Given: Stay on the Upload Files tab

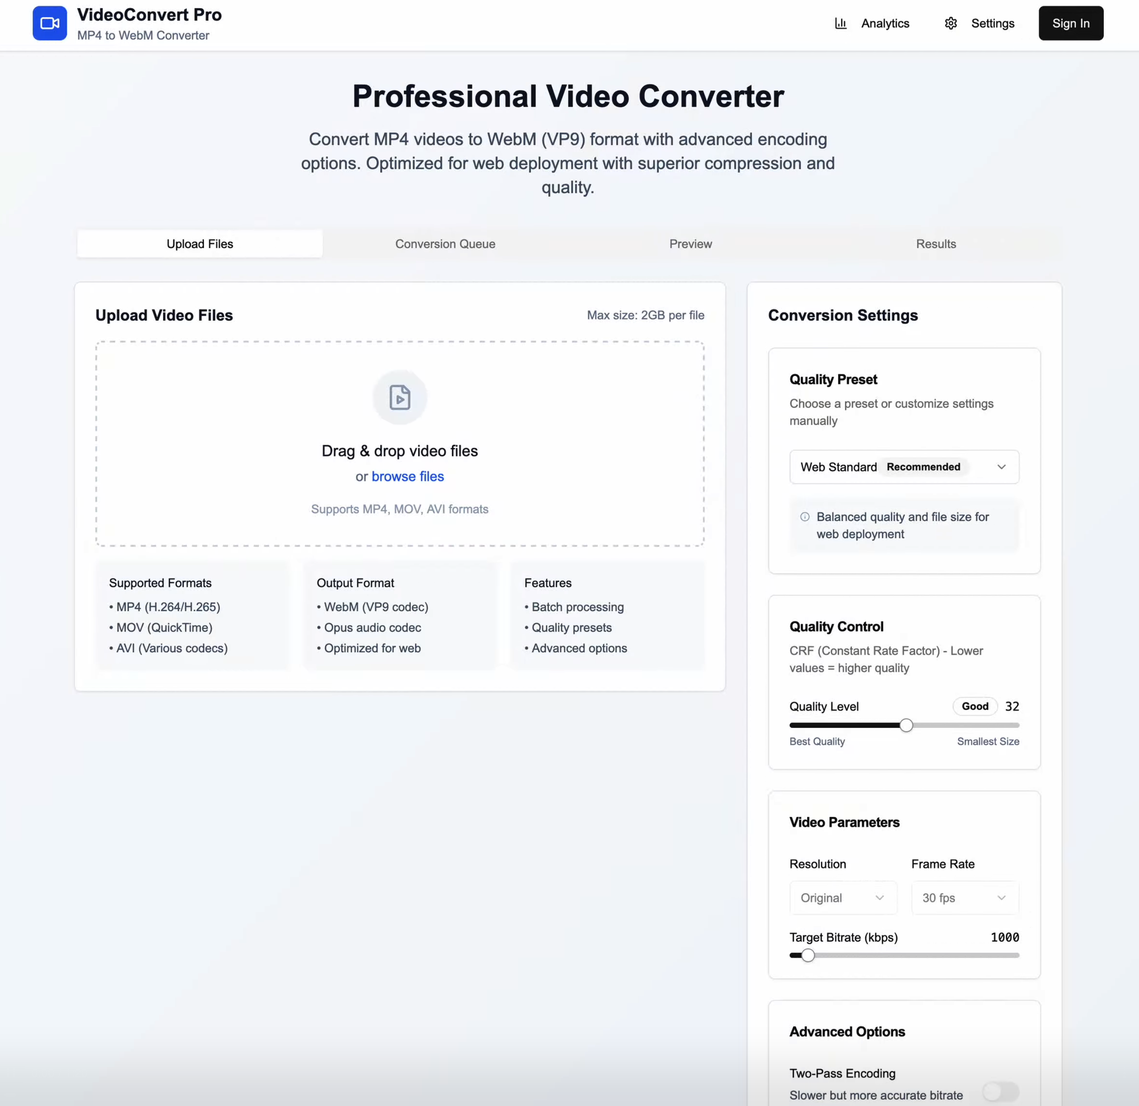Looking at the screenshot, I should point(199,243).
